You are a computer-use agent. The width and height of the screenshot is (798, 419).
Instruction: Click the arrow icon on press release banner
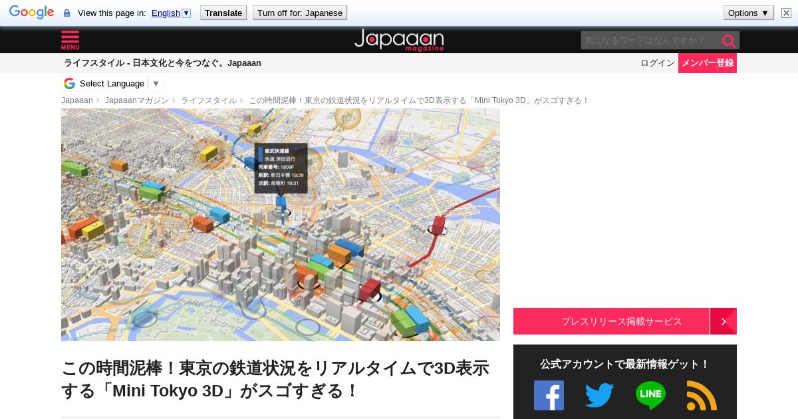click(724, 321)
